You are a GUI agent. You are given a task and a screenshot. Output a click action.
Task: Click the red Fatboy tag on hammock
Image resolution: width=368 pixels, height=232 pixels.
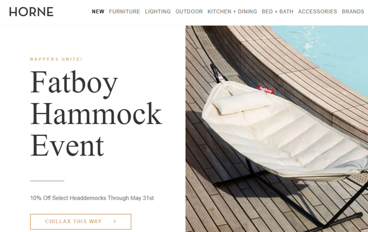tap(265, 90)
